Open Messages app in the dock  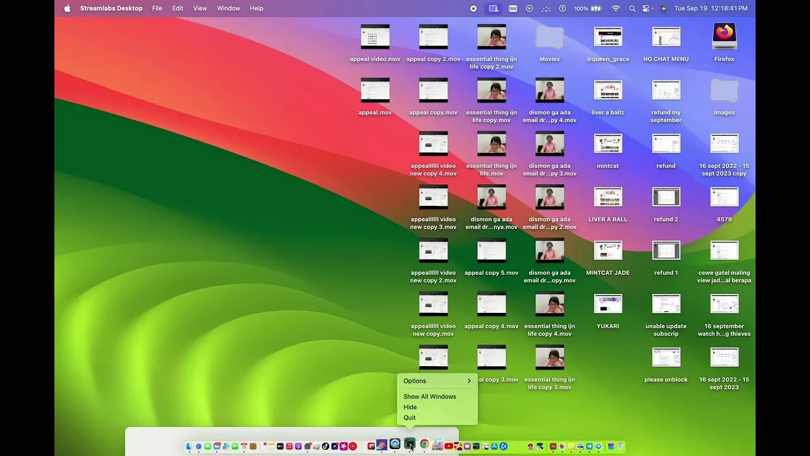208,446
